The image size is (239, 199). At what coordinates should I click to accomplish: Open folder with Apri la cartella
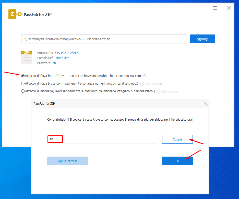click(67, 161)
